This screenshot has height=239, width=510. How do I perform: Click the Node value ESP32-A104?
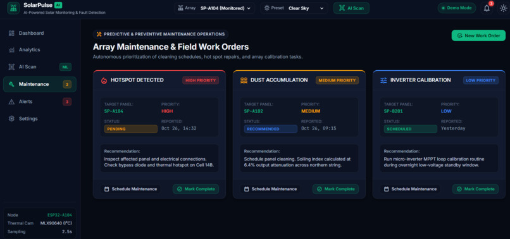(x=59, y=215)
